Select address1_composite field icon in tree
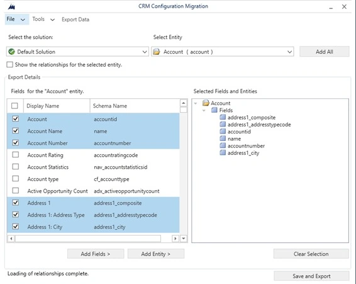The image size is (356, 284). pos(223,117)
